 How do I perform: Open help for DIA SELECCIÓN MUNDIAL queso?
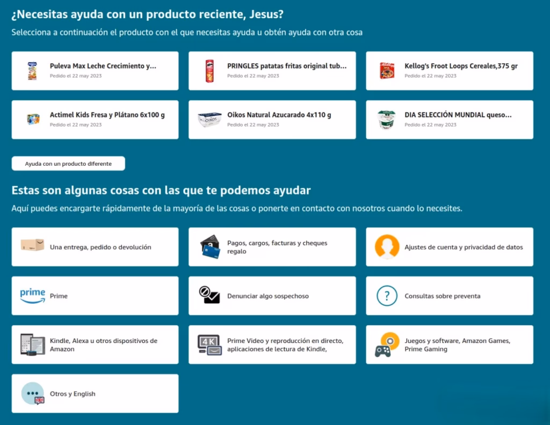[450, 120]
